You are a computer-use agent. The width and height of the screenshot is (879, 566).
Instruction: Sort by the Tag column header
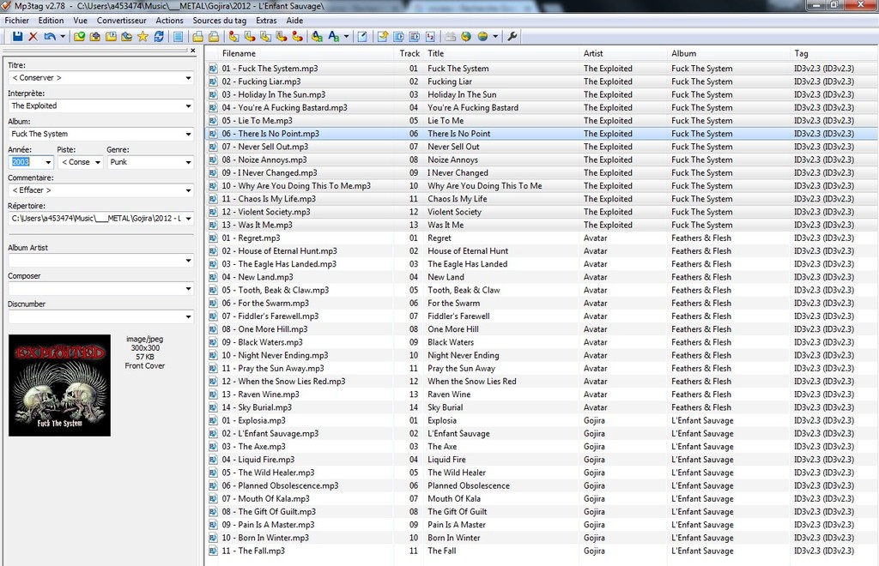point(834,53)
